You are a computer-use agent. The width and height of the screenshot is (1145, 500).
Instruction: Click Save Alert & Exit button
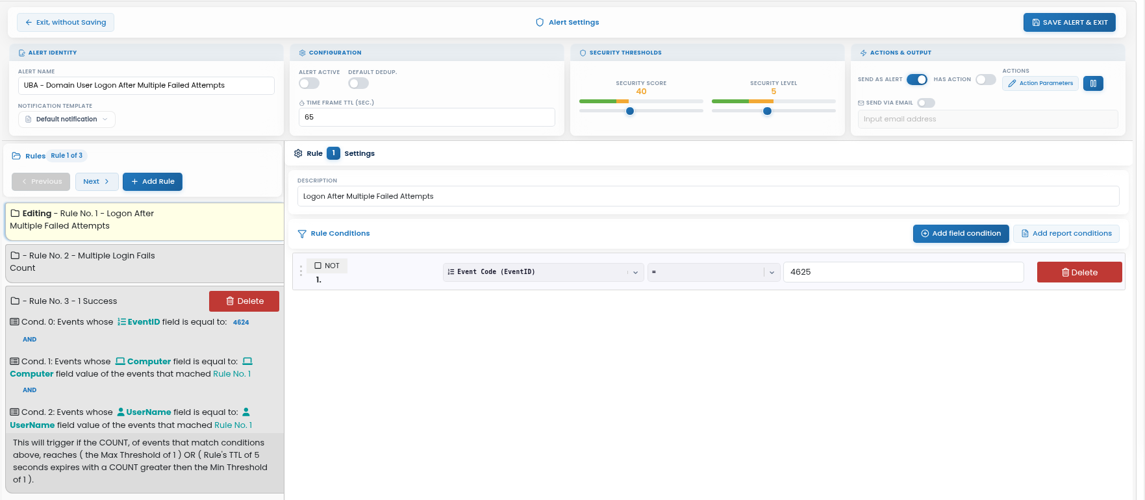point(1070,22)
